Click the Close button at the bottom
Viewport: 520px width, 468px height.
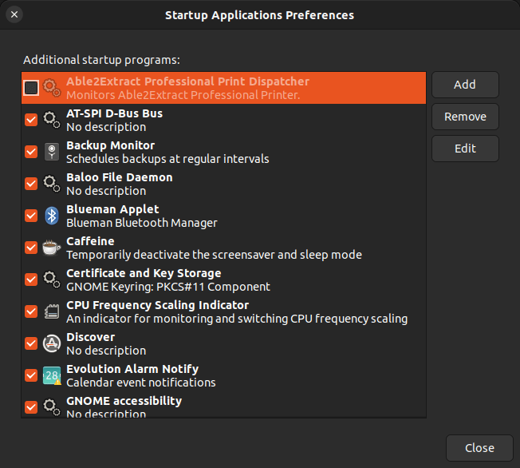(x=479, y=448)
